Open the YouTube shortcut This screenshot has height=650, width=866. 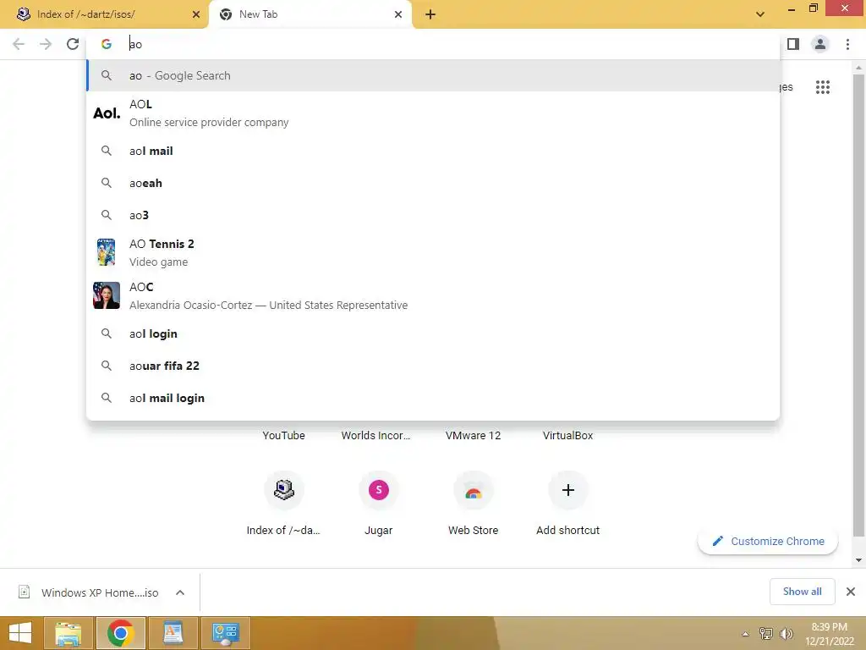283,436
